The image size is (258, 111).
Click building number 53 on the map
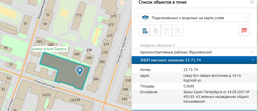point(3,89)
